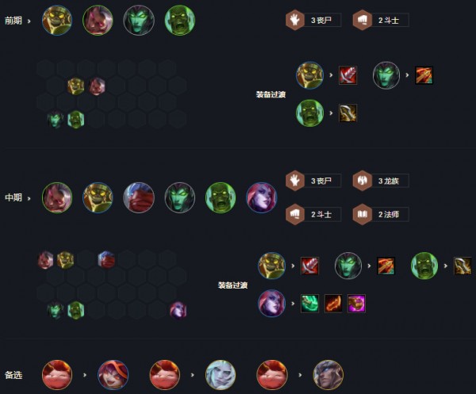Click the orange flaming item between green and purple items

tap(333, 304)
